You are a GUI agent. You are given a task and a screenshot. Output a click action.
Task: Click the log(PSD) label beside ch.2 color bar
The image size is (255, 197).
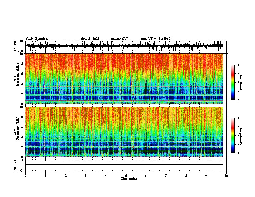(x=241, y=137)
